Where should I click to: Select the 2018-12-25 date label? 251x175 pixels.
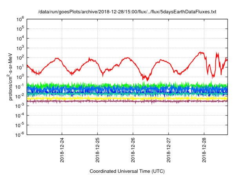coord(98,150)
